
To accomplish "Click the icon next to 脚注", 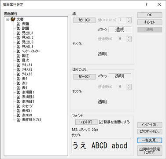I will click(18, 56).
